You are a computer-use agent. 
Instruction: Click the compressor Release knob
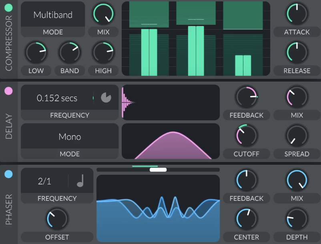pyautogui.click(x=297, y=53)
